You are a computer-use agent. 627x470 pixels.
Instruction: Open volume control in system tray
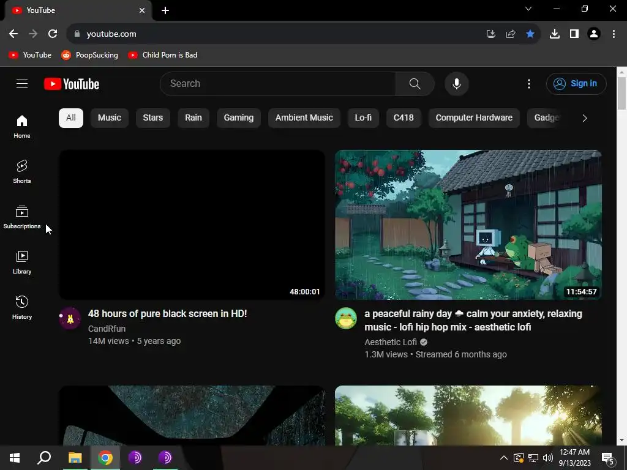(548, 458)
